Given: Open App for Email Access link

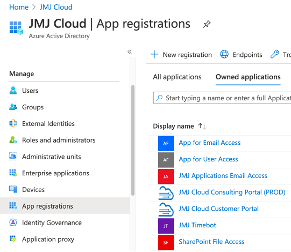Looking at the screenshot, I should (x=210, y=143).
